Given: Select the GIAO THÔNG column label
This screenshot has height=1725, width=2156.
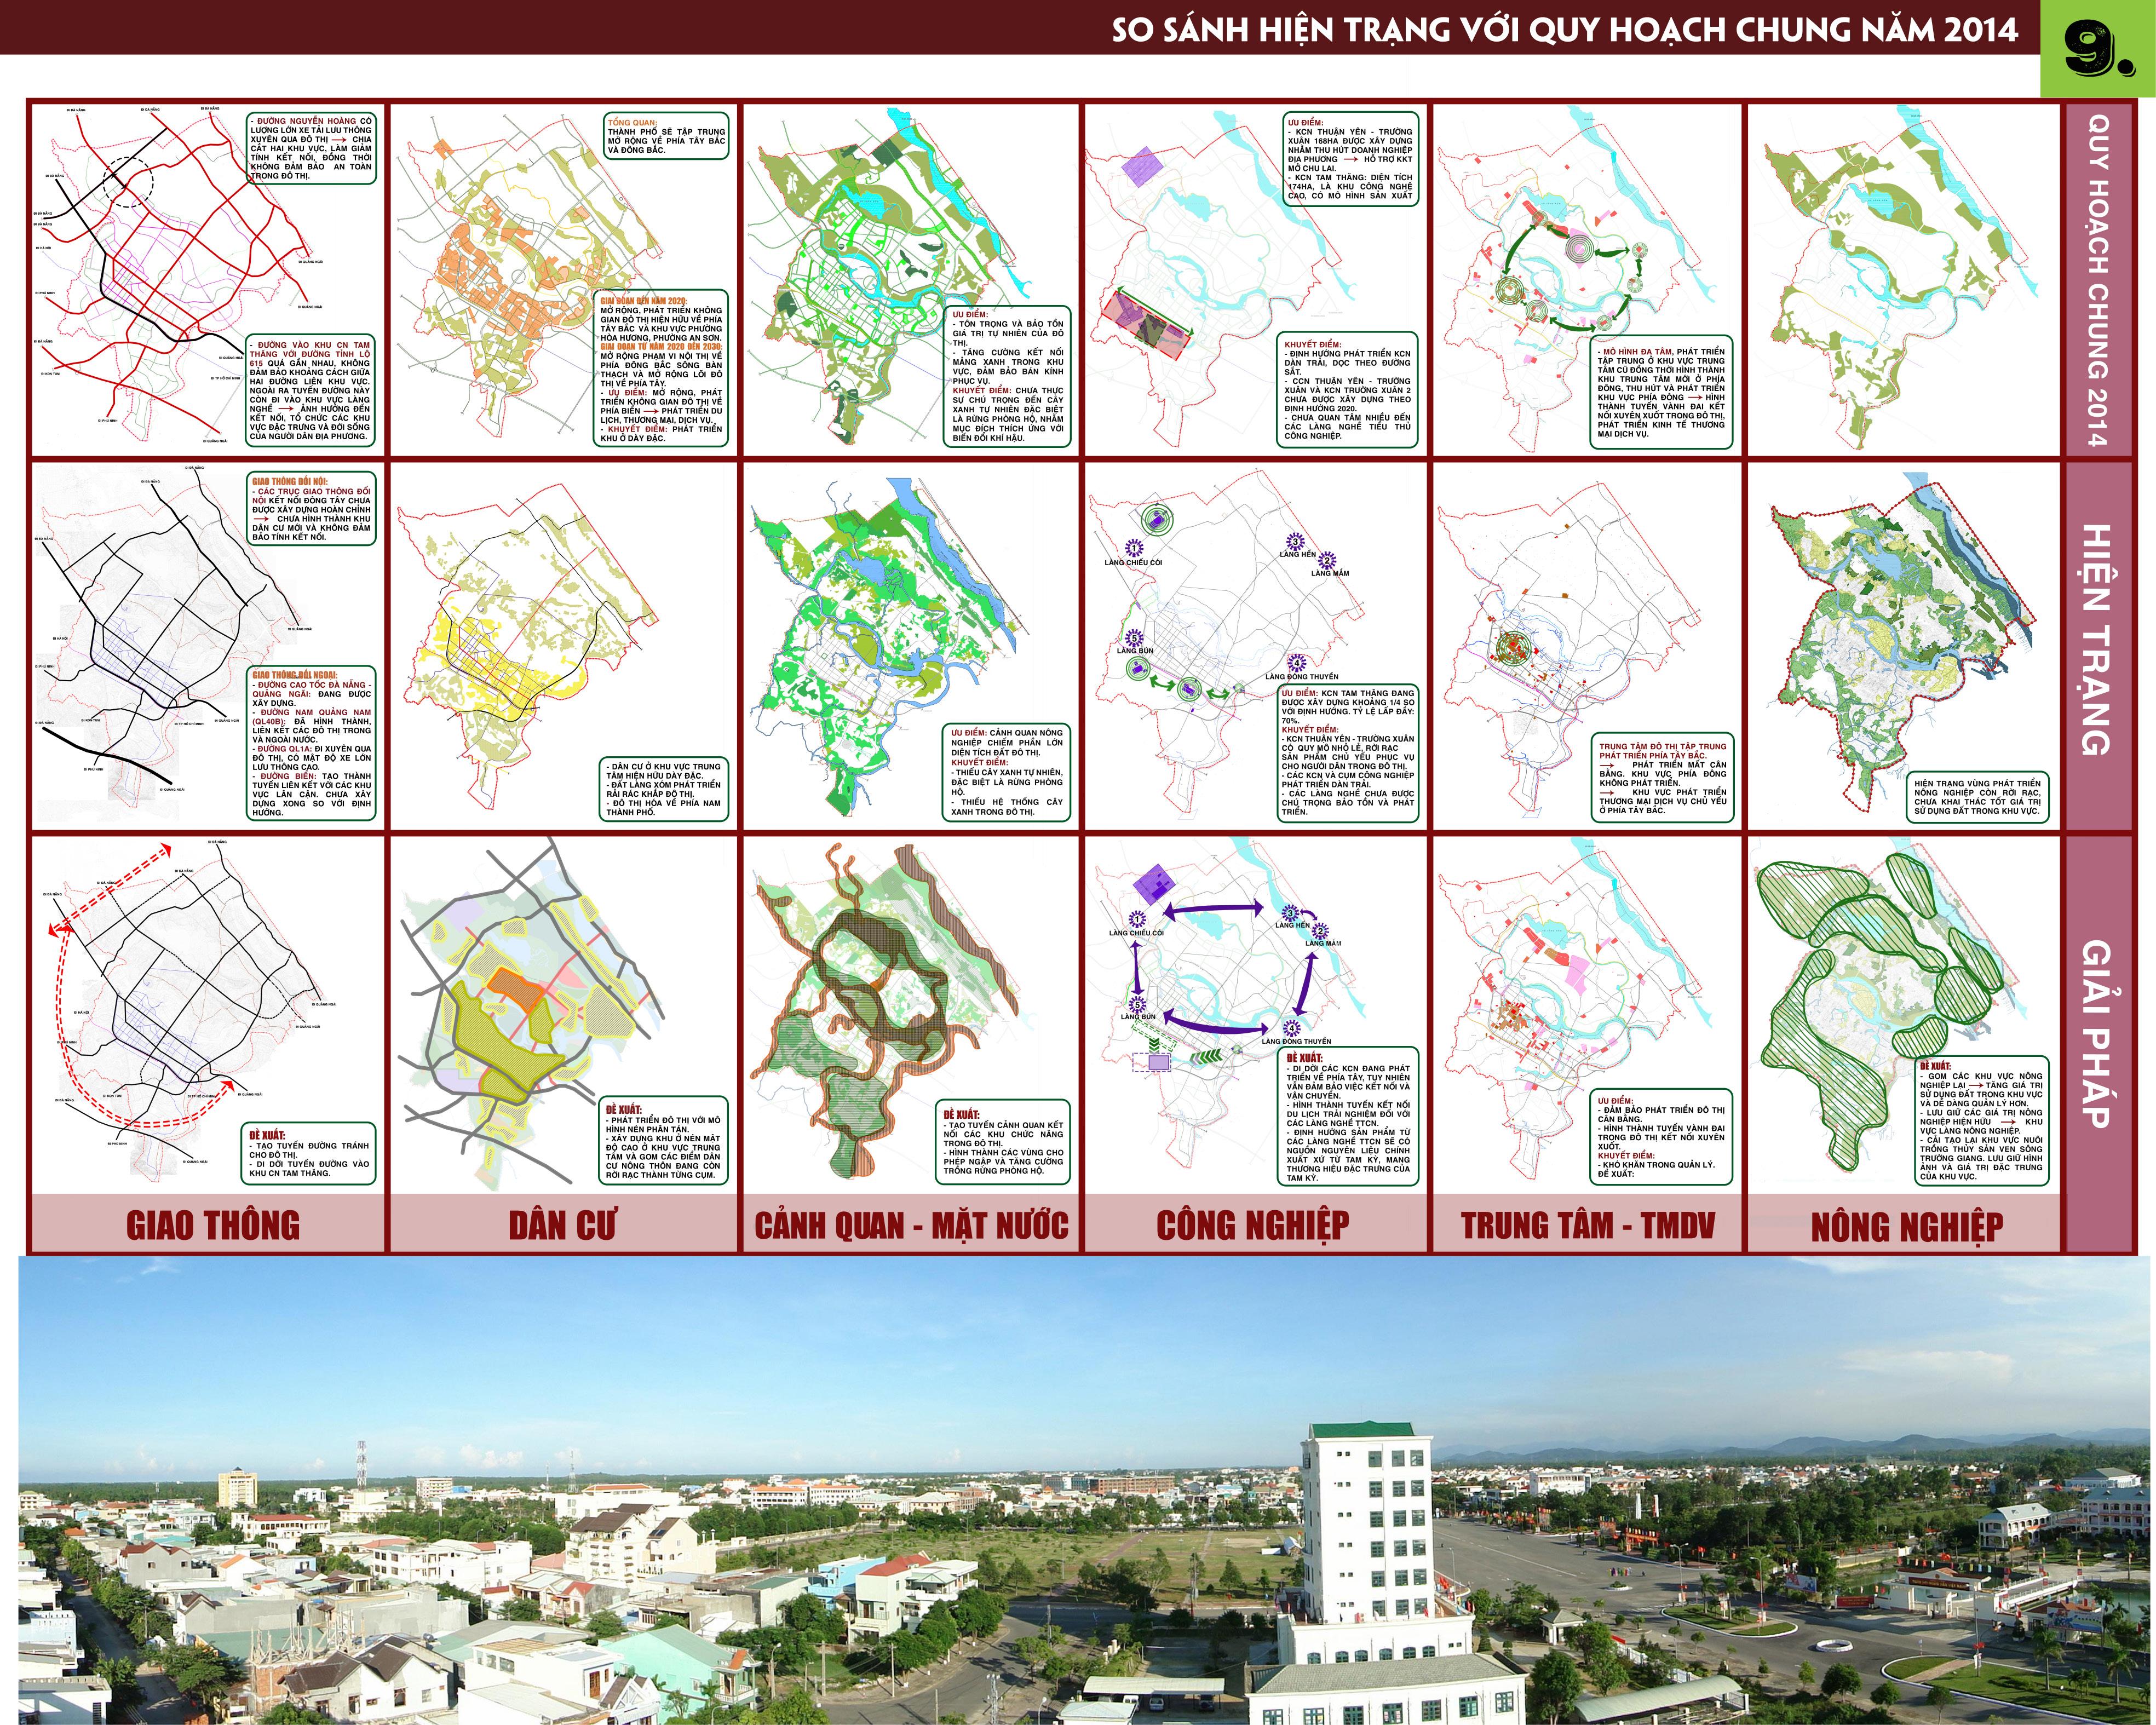Looking at the screenshot, I should click(x=212, y=1225).
